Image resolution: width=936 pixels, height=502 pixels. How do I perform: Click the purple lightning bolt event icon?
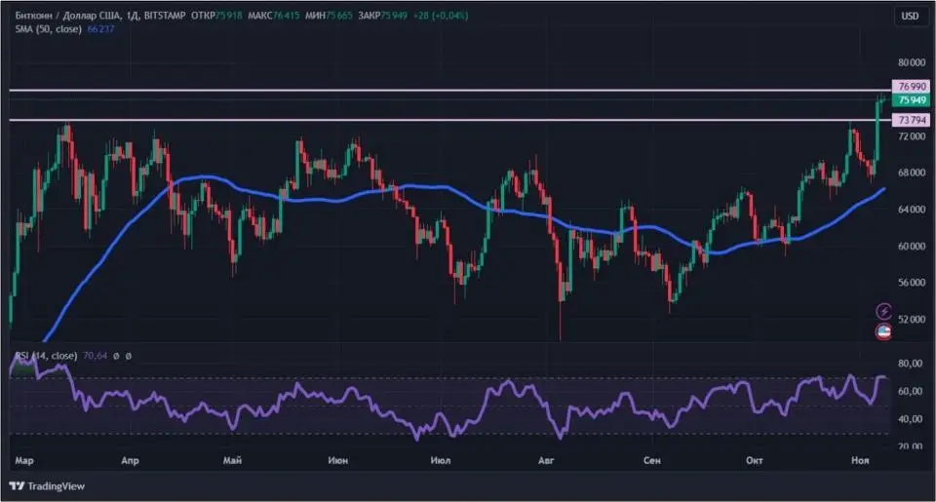point(884,311)
